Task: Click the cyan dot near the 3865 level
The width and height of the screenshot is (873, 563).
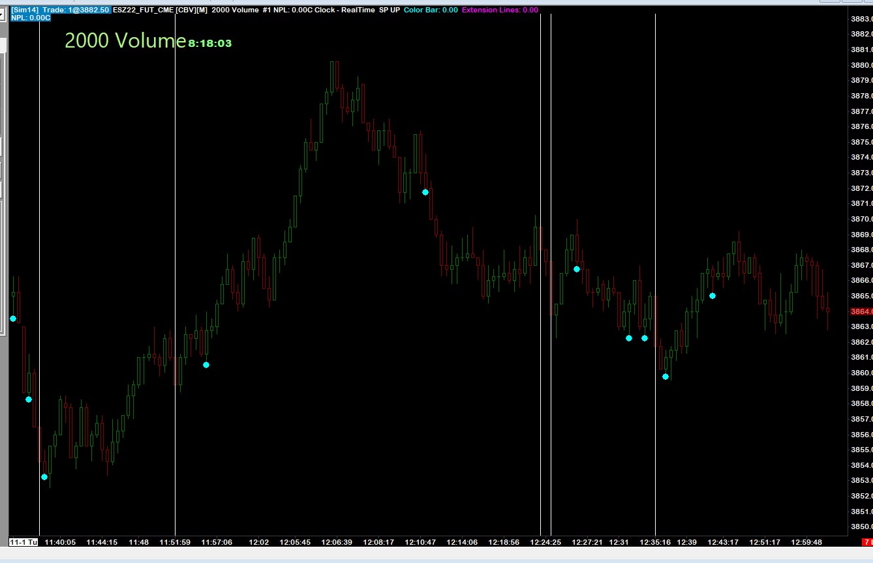Action: [712, 296]
